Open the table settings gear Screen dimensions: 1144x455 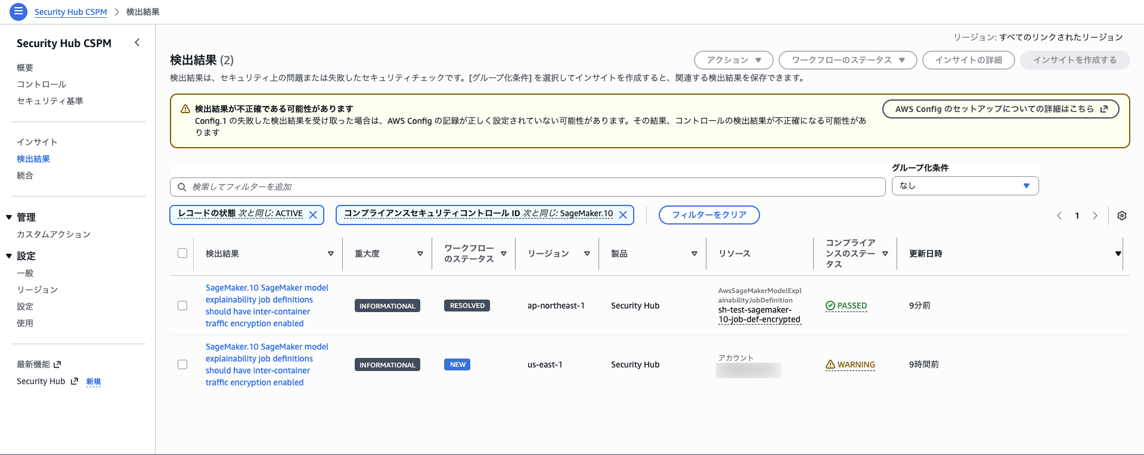[1122, 216]
